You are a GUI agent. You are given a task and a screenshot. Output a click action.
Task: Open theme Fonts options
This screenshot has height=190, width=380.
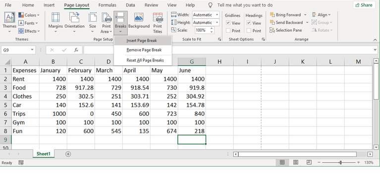click(x=28, y=23)
